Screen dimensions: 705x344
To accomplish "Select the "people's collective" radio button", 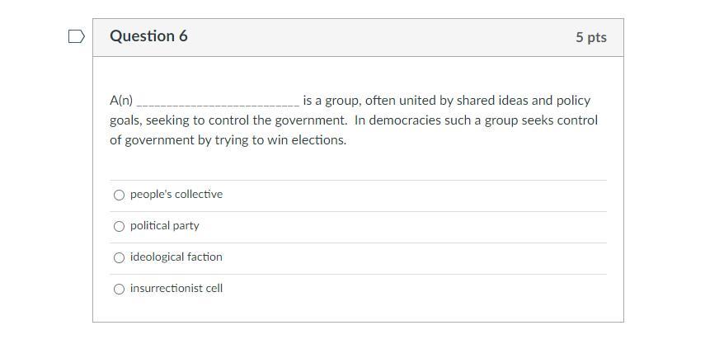I will click(x=120, y=195).
